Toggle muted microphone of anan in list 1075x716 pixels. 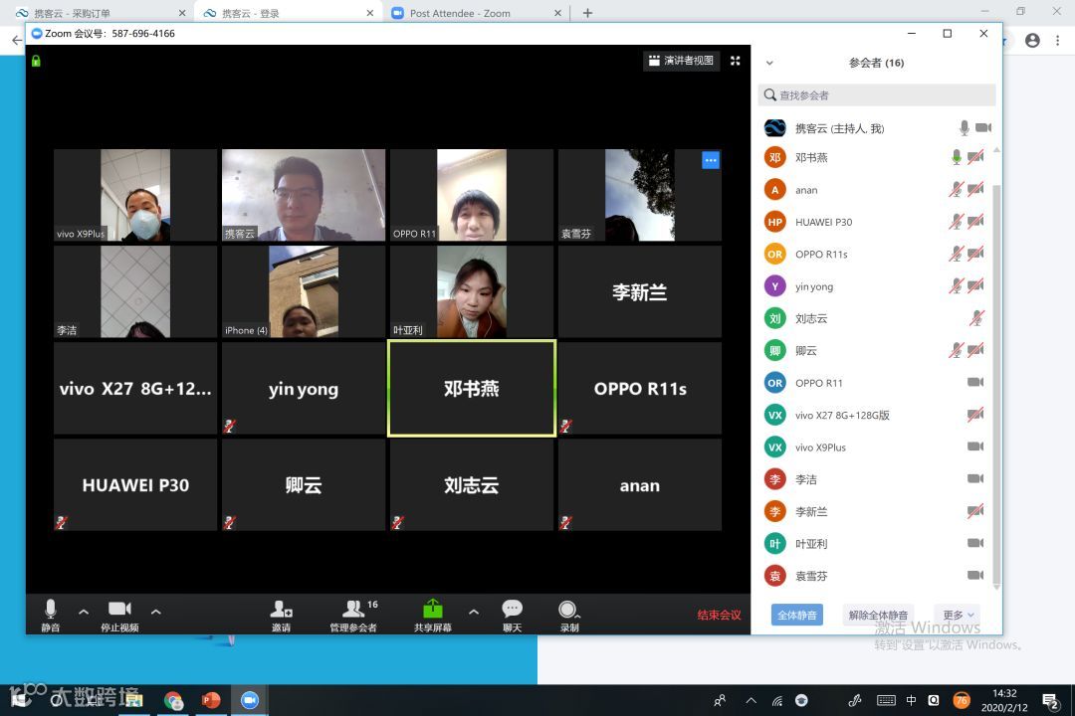coord(957,189)
